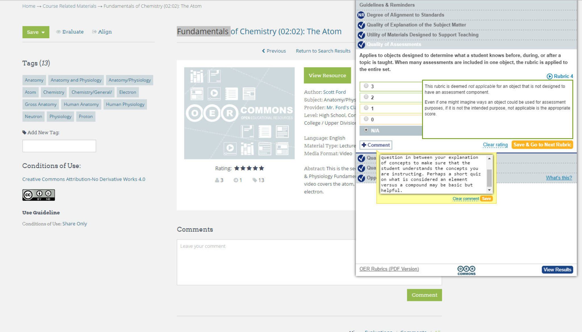This screenshot has width=582, height=332.
Task: Expand Utility of Materials Designed to Support Teaching
Action: point(422,35)
